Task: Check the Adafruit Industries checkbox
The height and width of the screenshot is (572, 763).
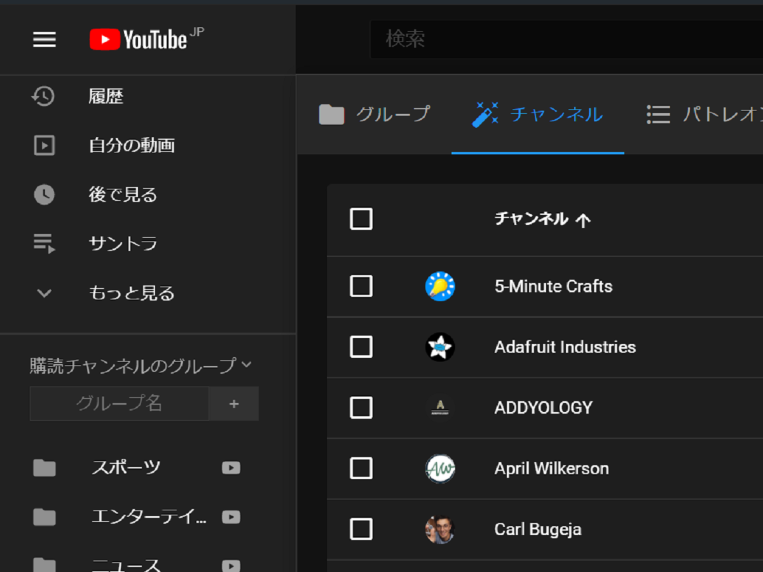Action: pos(361,347)
